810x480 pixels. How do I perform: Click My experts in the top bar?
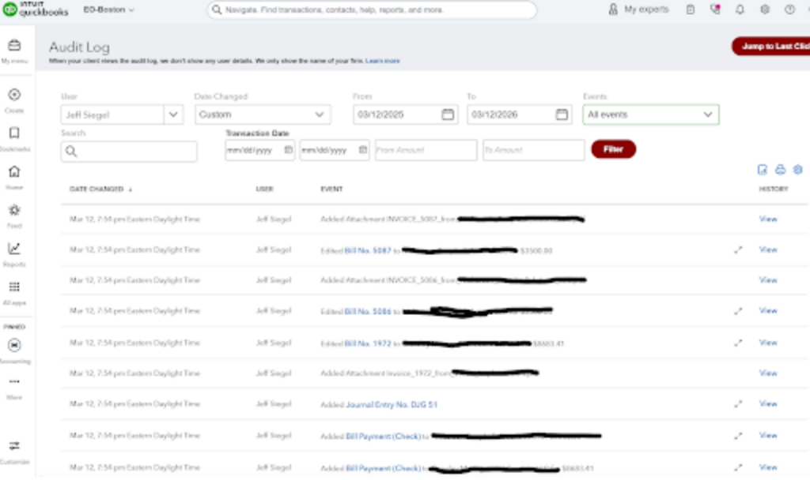[638, 9]
